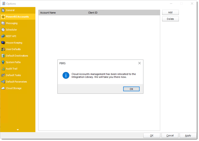Click the Messaging sidebar icon
199x141 pixels.
click(x=3, y=23)
